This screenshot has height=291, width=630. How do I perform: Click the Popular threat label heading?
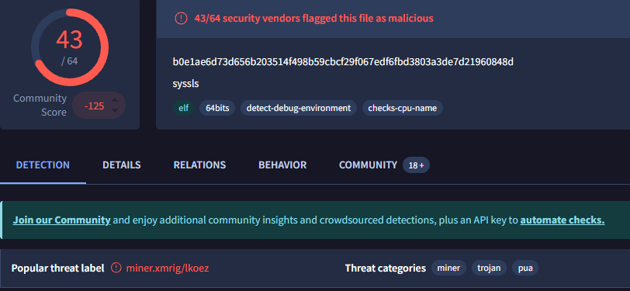coord(58,268)
